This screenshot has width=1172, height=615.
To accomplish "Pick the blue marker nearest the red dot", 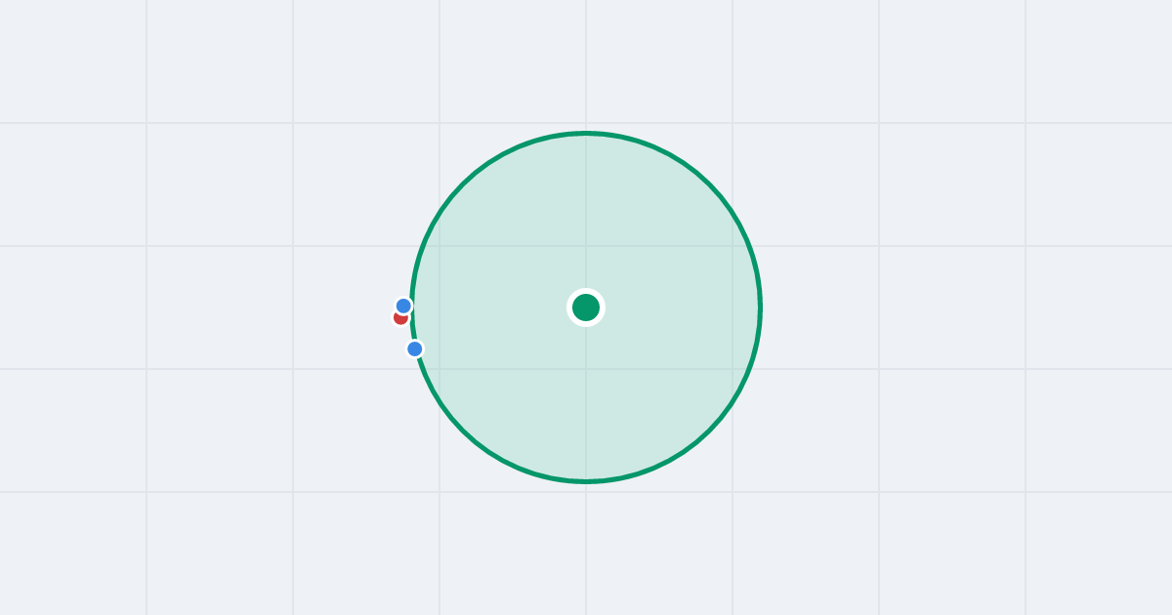I will (x=403, y=306).
